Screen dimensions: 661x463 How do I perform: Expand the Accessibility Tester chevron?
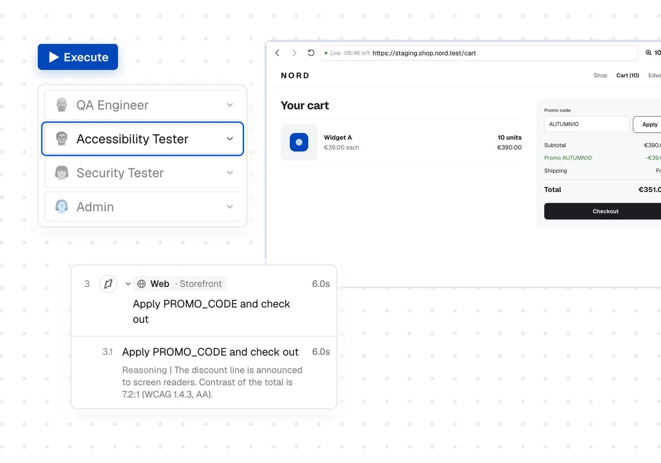[x=230, y=139]
